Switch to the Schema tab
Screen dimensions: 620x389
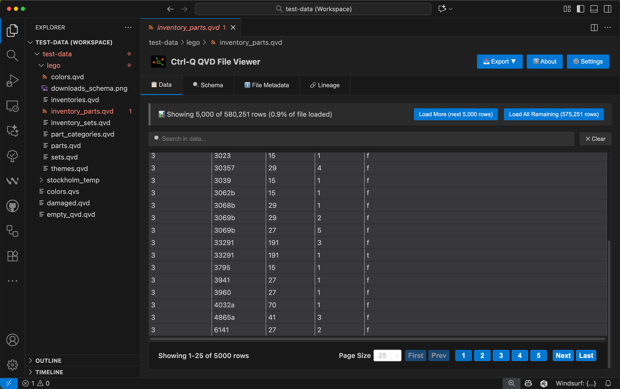click(x=208, y=85)
